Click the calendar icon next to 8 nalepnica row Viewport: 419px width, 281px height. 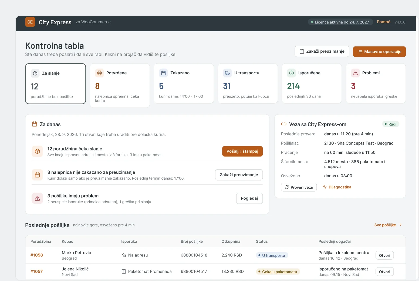(37, 175)
